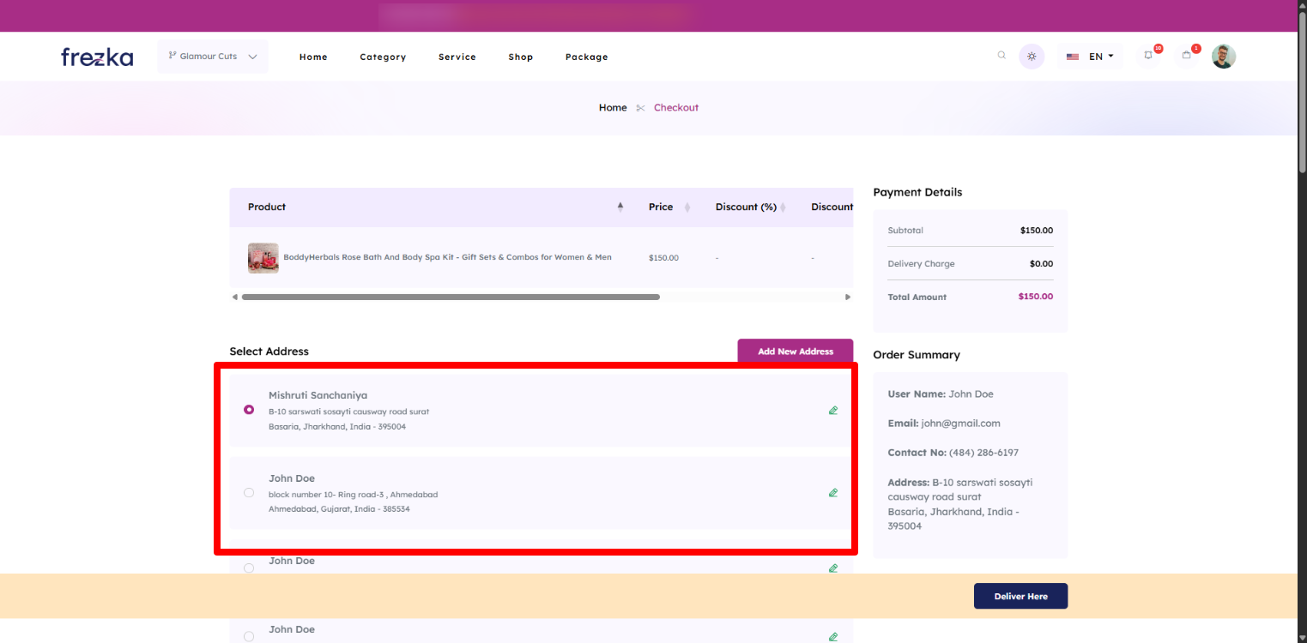Open the shopping cart bag icon
This screenshot has height=643, width=1307.
coord(1187,56)
